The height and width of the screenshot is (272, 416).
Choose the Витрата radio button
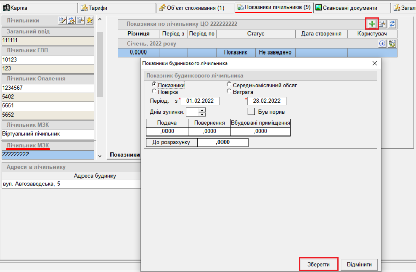pos(229,92)
